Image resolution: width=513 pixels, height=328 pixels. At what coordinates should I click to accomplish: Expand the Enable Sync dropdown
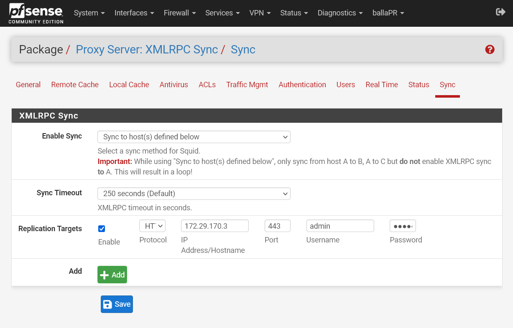pos(194,137)
